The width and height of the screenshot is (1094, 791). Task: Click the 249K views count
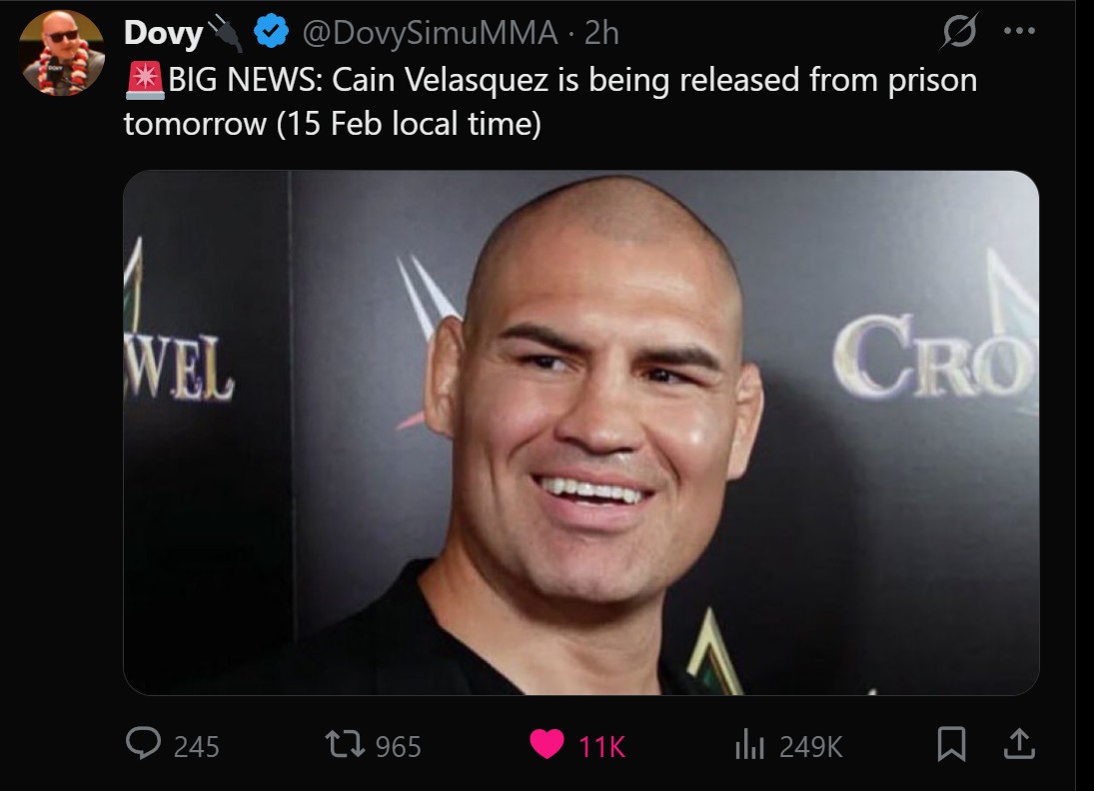click(810, 747)
